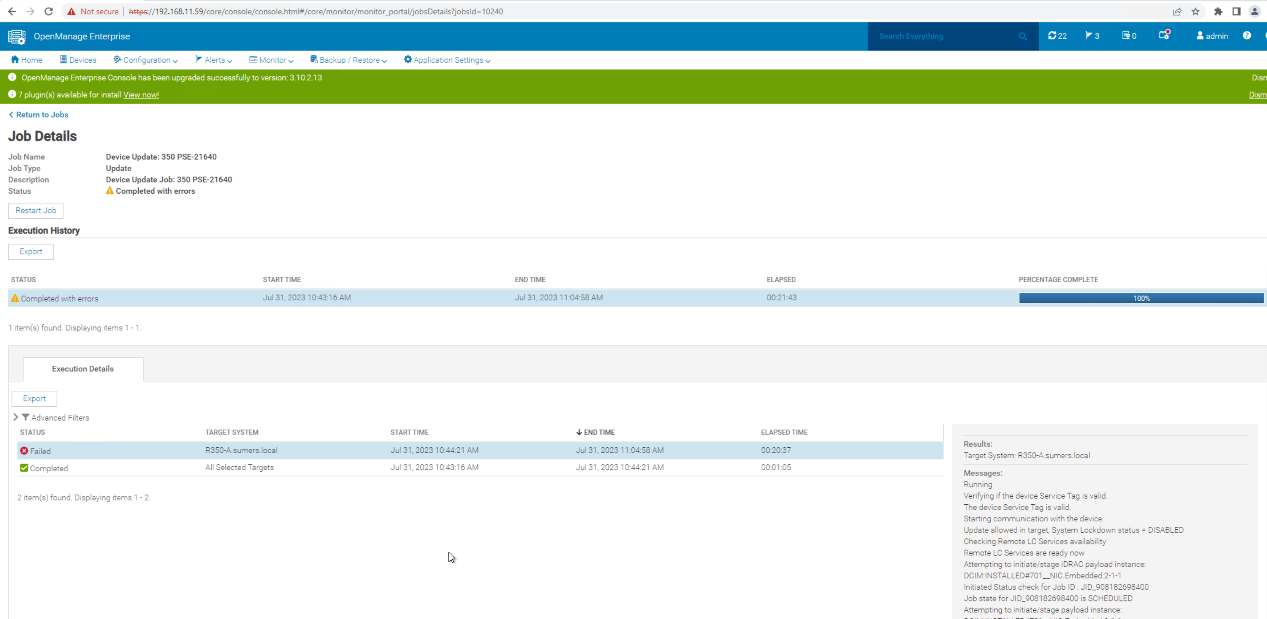Sort execution details by STATUS column
The height and width of the screenshot is (619, 1267).
[x=32, y=432]
